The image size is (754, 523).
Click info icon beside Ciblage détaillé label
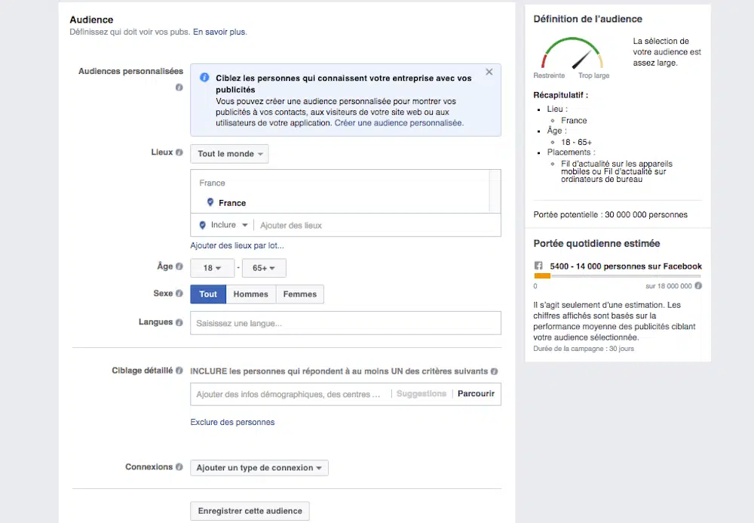click(179, 371)
